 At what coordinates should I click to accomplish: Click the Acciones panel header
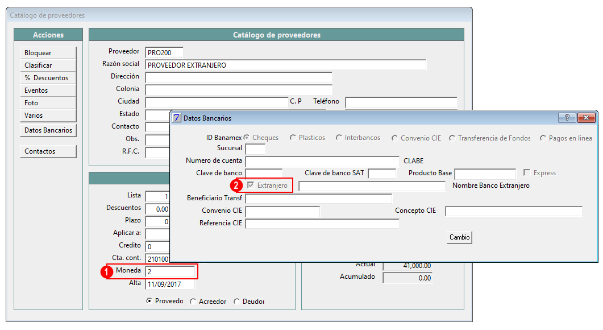click(48, 35)
